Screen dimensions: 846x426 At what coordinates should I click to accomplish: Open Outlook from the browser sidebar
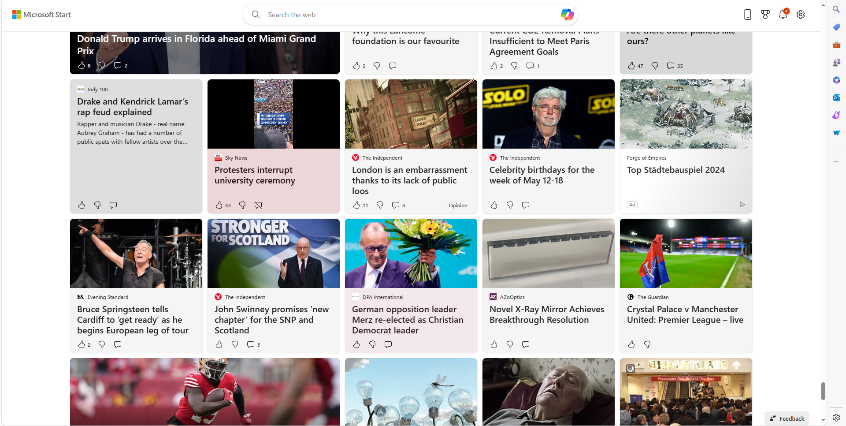pyautogui.click(x=836, y=97)
